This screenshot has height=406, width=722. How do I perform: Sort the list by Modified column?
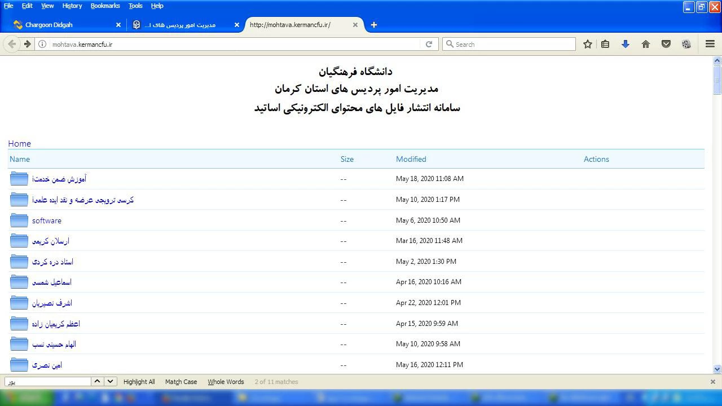pos(411,159)
